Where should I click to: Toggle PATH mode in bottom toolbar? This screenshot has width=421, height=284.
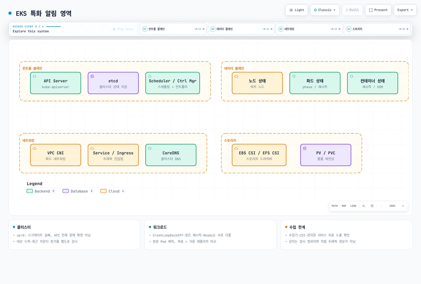pos(335,206)
